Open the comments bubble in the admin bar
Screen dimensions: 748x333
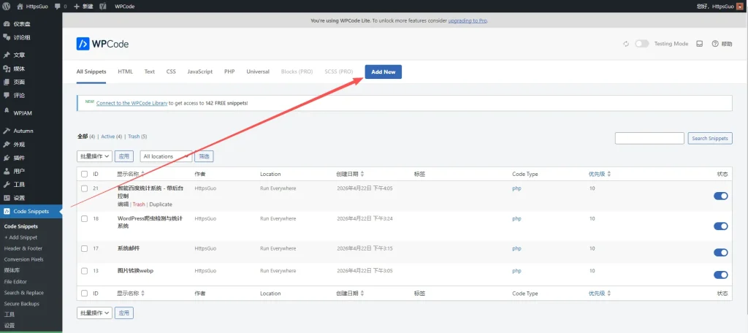coord(58,6)
